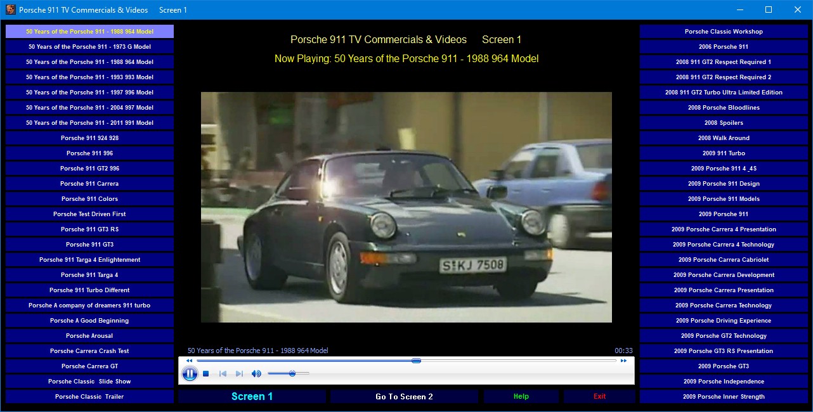Play 50 Years of 911 - 1997 996 Model

click(89, 93)
